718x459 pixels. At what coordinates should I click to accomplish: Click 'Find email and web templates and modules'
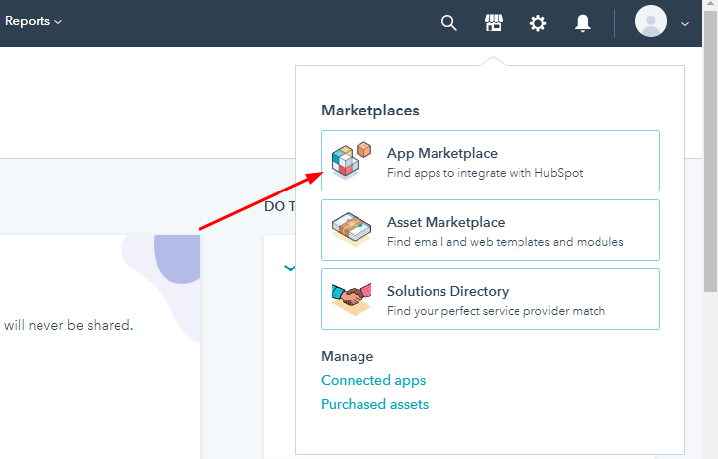point(505,242)
